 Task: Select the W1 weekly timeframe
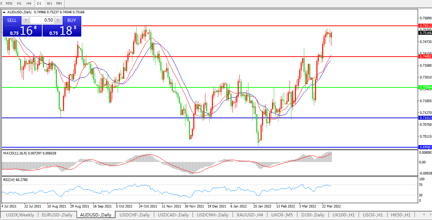pyautogui.click(x=49, y=3)
